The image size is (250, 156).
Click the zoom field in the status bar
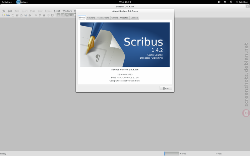coord(171,154)
